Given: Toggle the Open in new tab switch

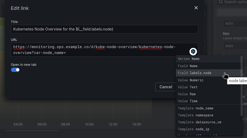Looking at the screenshot, I should pos(15,70).
